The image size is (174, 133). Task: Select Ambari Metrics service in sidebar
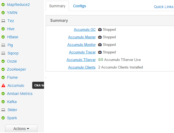(20, 94)
